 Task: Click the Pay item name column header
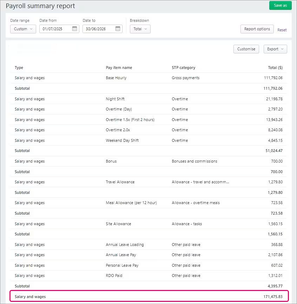point(119,68)
